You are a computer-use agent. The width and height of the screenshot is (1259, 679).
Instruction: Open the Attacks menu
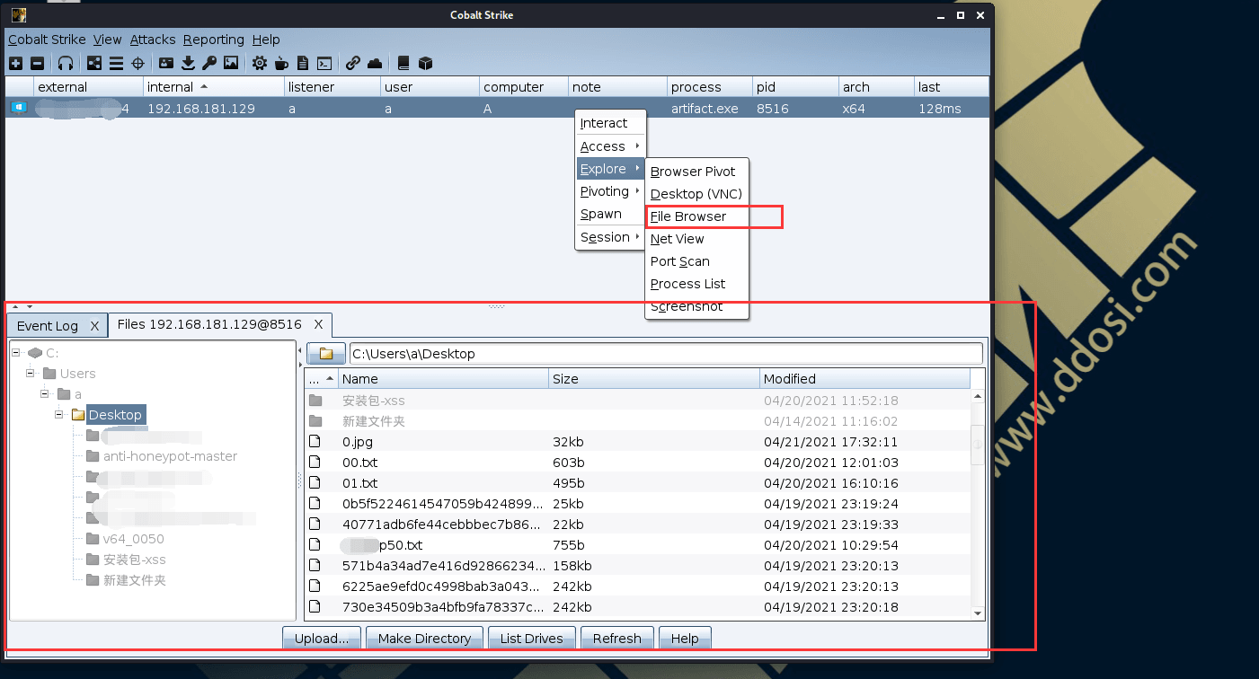point(153,40)
